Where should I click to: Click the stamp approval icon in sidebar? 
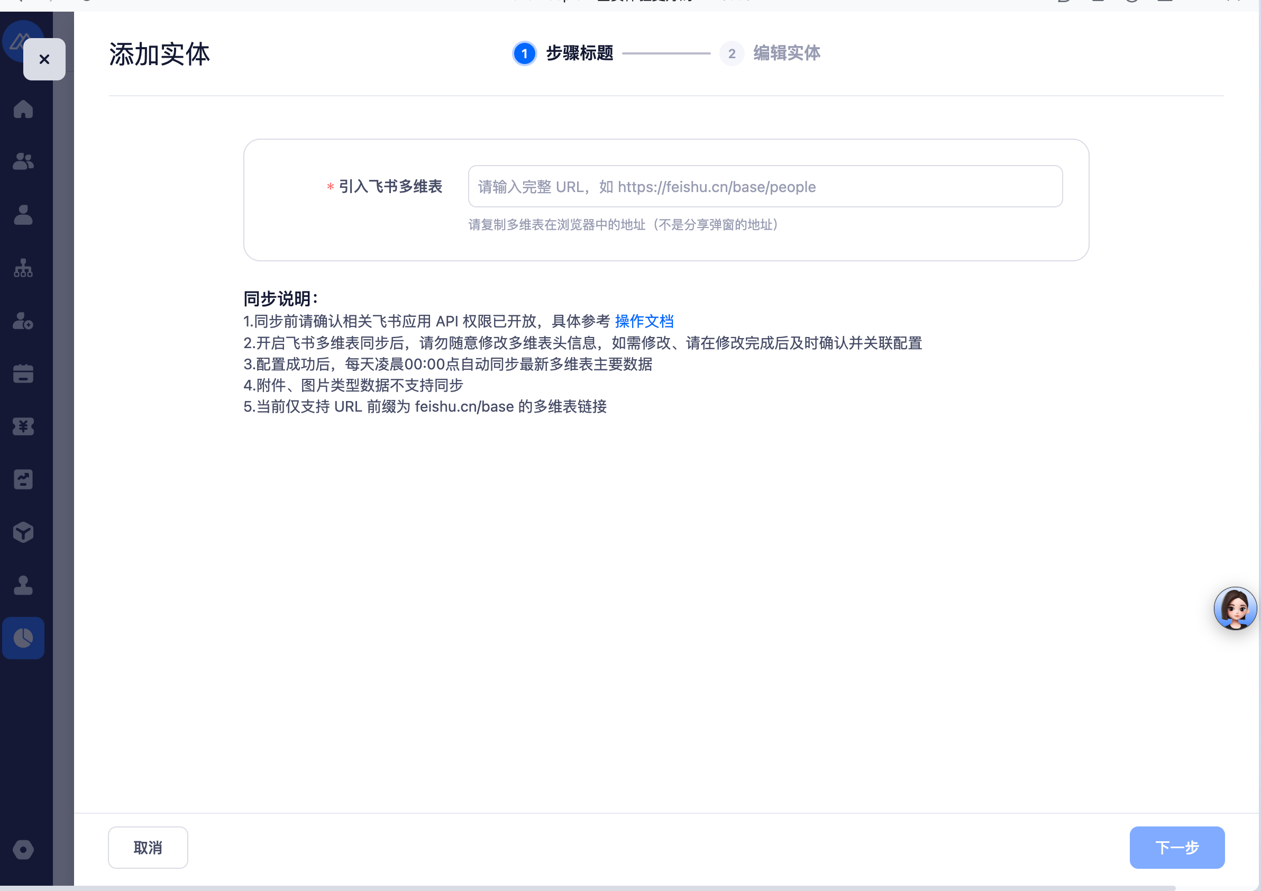pos(23,585)
